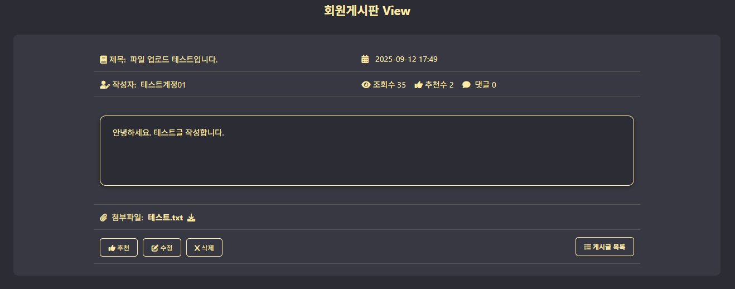Recommend the post with 추천 button
The width and height of the screenshot is (735, 289).
(119, 248)
